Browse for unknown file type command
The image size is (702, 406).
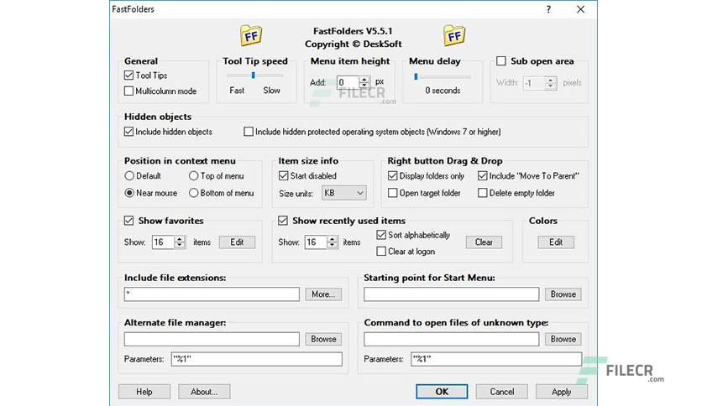tap(563, 339)
